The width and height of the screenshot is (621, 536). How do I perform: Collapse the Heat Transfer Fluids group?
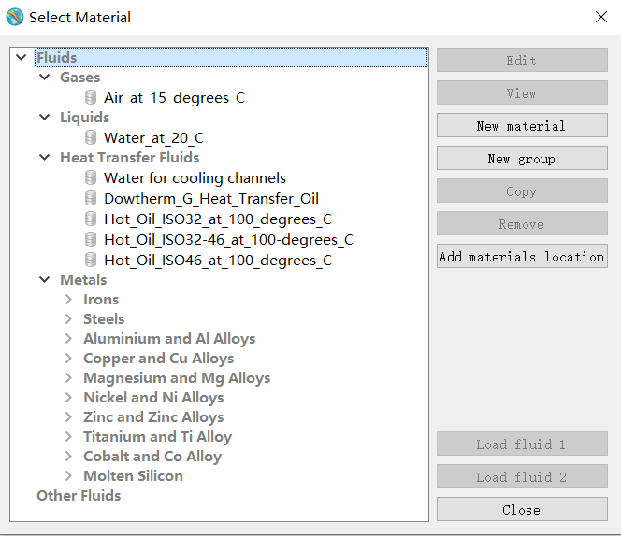tap(44, 158)
